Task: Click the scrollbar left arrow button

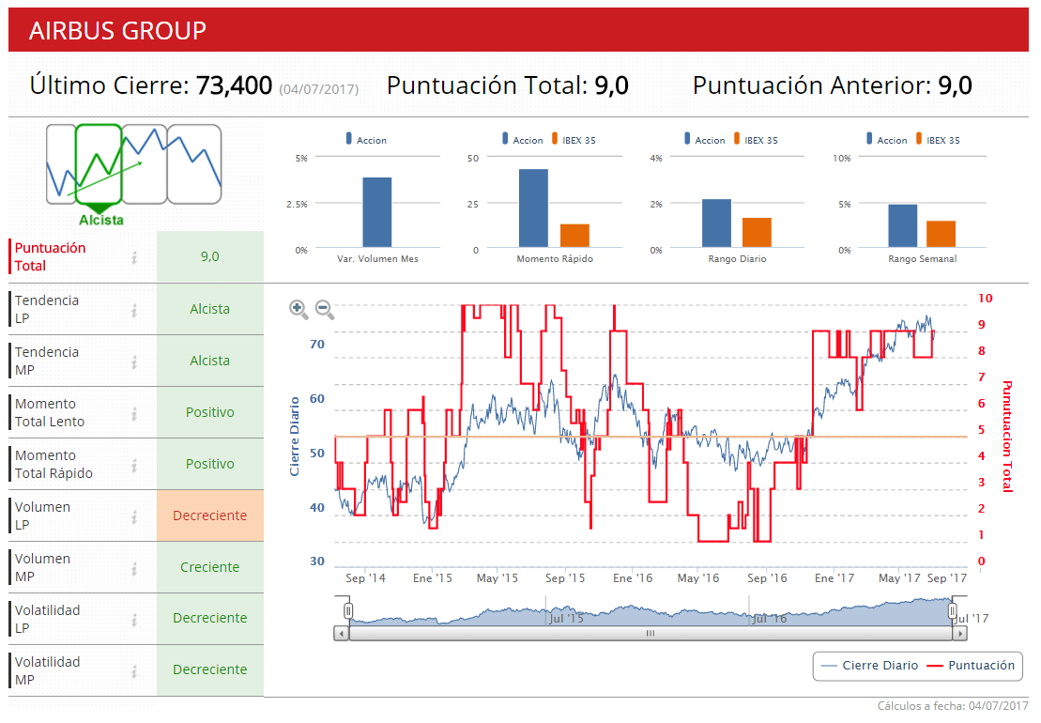Action: [342, 634]
